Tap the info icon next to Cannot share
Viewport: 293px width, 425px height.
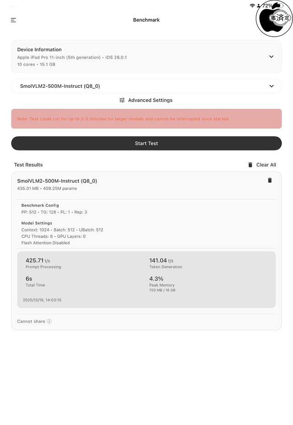tap(48, 321)
